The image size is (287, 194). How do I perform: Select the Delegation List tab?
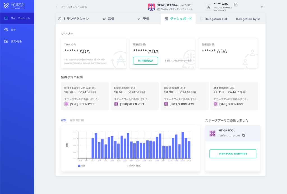click(213, 19)
